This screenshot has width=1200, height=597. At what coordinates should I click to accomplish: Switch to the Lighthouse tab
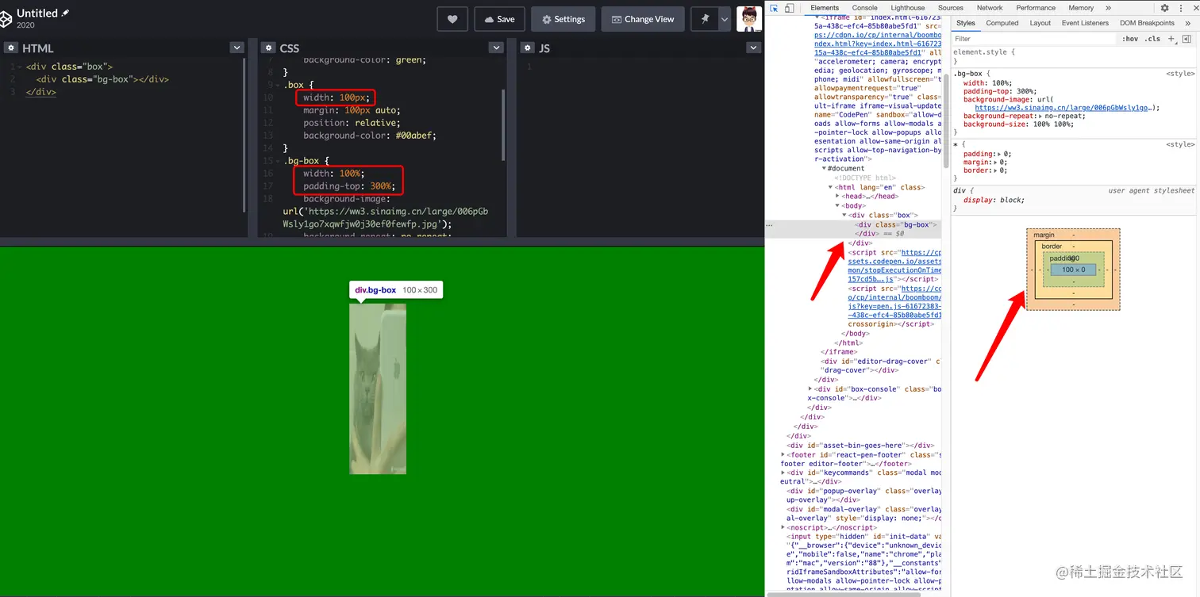[907, 8]
